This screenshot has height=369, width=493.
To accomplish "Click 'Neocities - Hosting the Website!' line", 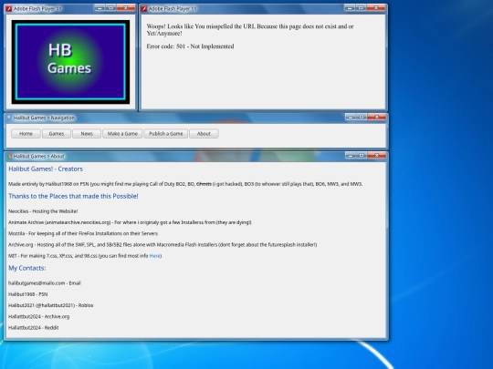I will pos(43,211).
